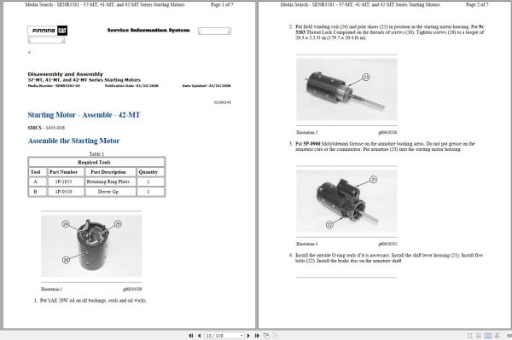Go to the first page
512x340 pixels.
point(190,336)
